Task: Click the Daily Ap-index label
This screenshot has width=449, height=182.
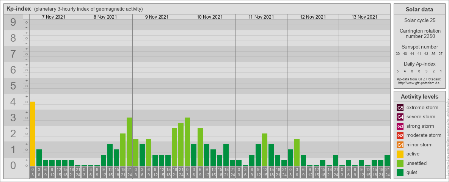Action: click(419, 64)
